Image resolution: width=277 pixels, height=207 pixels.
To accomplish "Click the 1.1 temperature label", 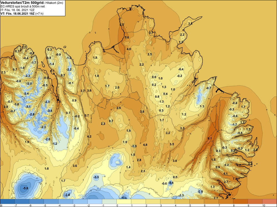I will coord(181,42).
